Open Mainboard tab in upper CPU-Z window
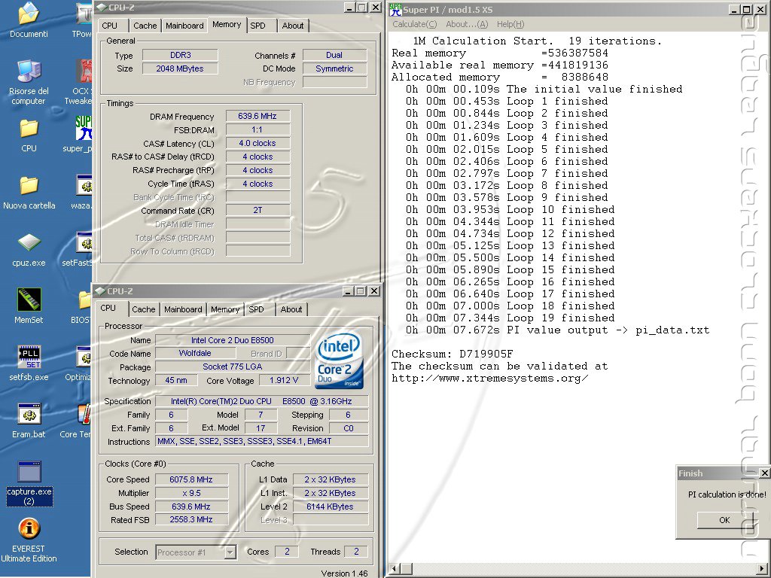 click(x=184, y=26)
